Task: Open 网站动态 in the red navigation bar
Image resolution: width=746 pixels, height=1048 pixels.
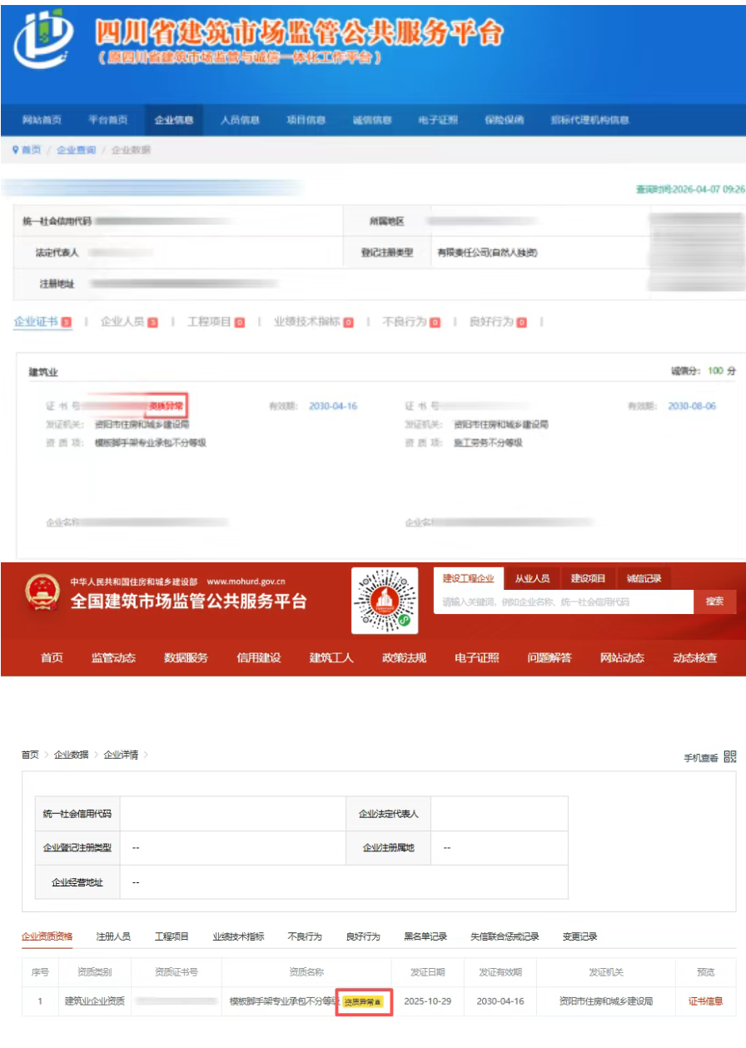Action: click(622, 657)
